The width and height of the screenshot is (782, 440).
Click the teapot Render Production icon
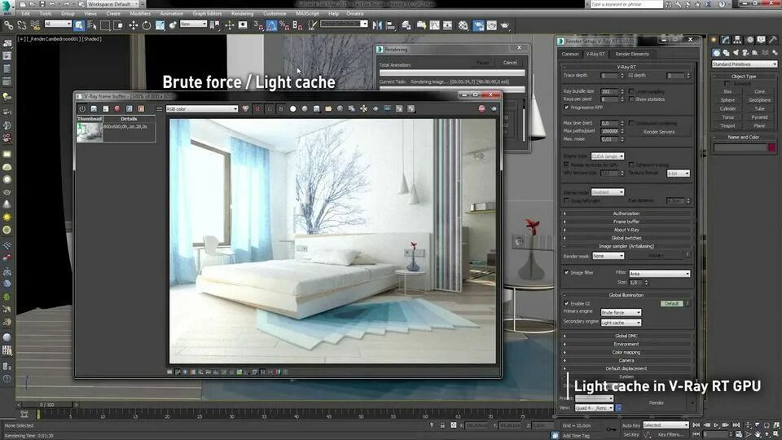point(505,25)
